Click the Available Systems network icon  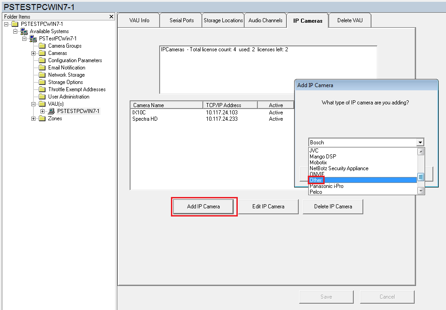(24, 31)
